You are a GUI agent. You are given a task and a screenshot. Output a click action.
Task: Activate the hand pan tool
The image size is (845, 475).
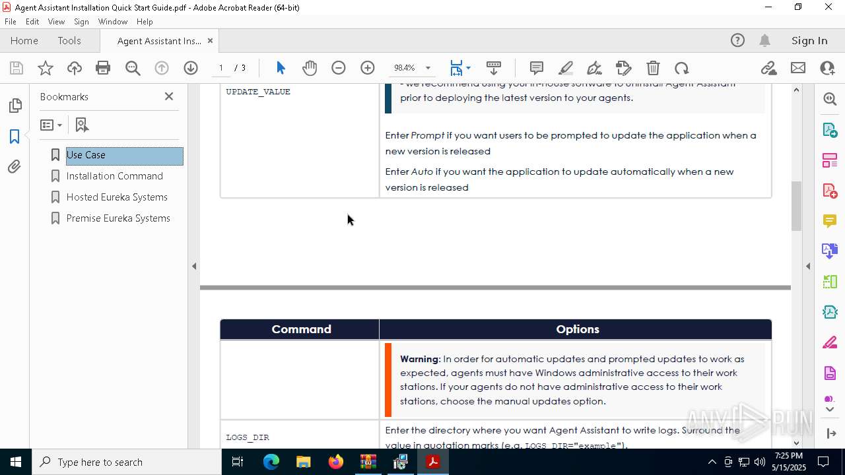pos(310,68)
